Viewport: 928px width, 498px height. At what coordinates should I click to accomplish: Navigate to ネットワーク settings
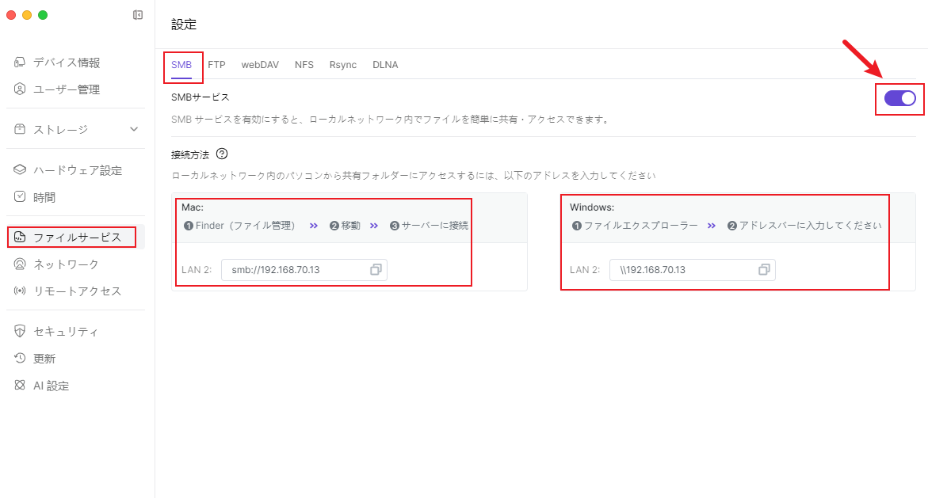[66, 264]
